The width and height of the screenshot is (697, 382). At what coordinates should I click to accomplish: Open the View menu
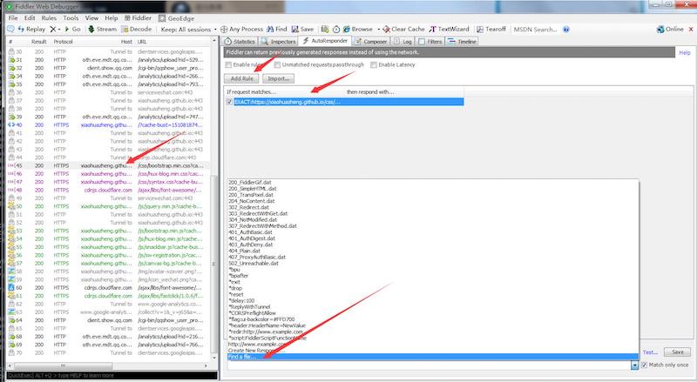point(91,18)
